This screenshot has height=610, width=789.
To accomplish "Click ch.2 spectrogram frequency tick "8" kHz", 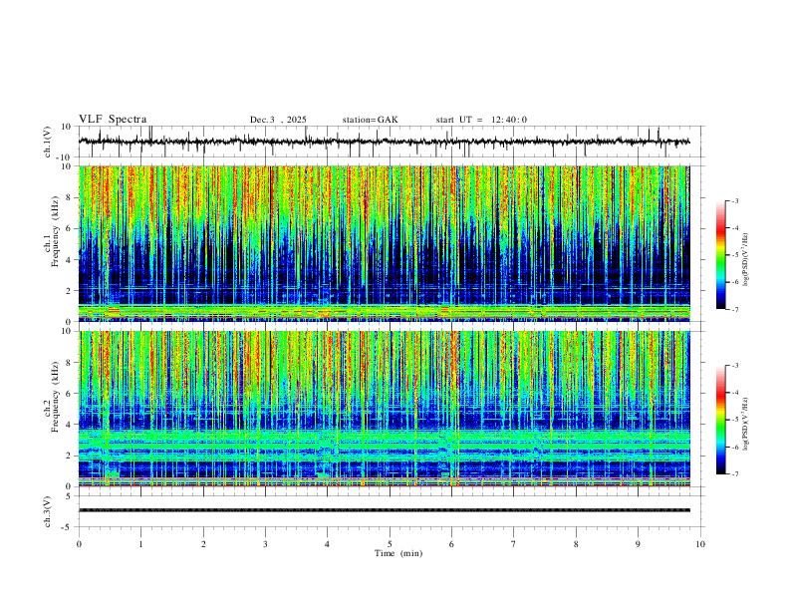I will pyautogui.click(x=69, y=363).
